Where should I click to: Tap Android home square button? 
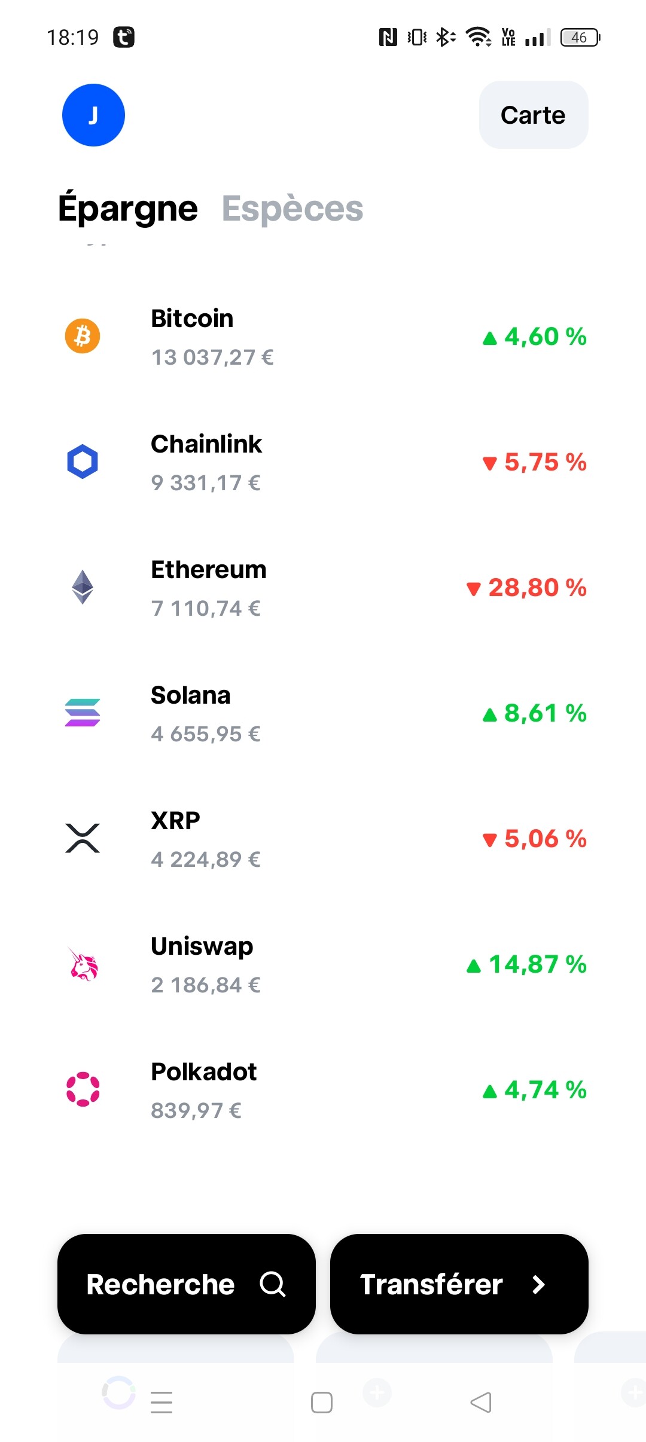322,1403
